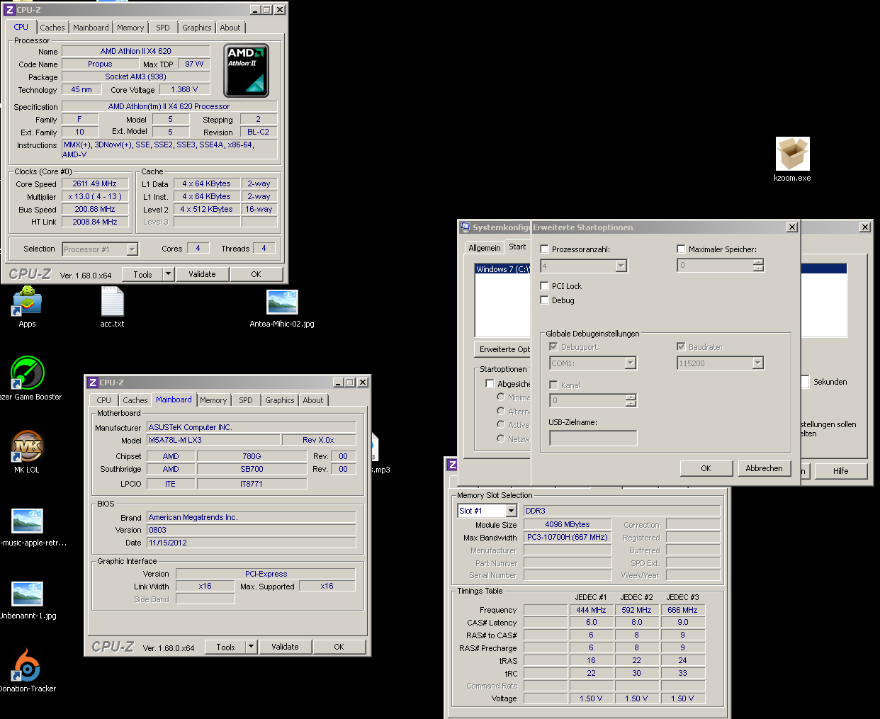Adjust Kanal value spinner arrows
The width and height of the screenshot is (880, 719).
tap(631, 400)
